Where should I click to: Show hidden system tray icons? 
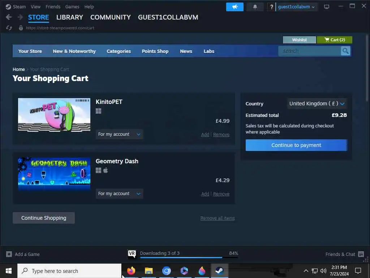(x=306, y=271)
